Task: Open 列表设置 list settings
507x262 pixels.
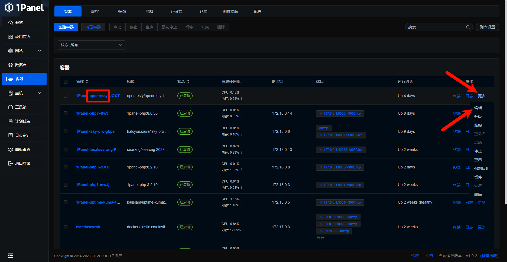Action: pyautogui.click(x=487, y=27)
